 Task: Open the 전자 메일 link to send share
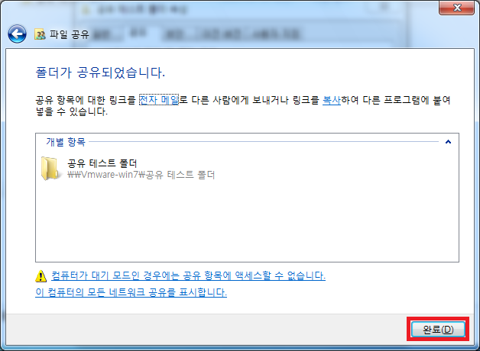(x=158, y=100)
